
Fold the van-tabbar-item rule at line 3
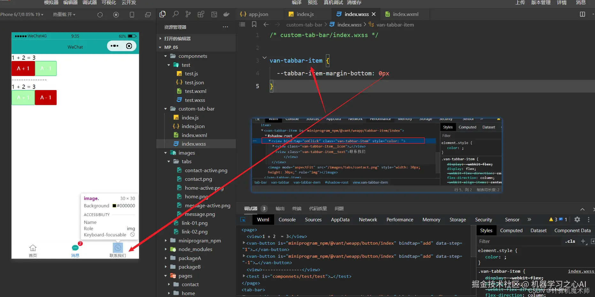265,58
